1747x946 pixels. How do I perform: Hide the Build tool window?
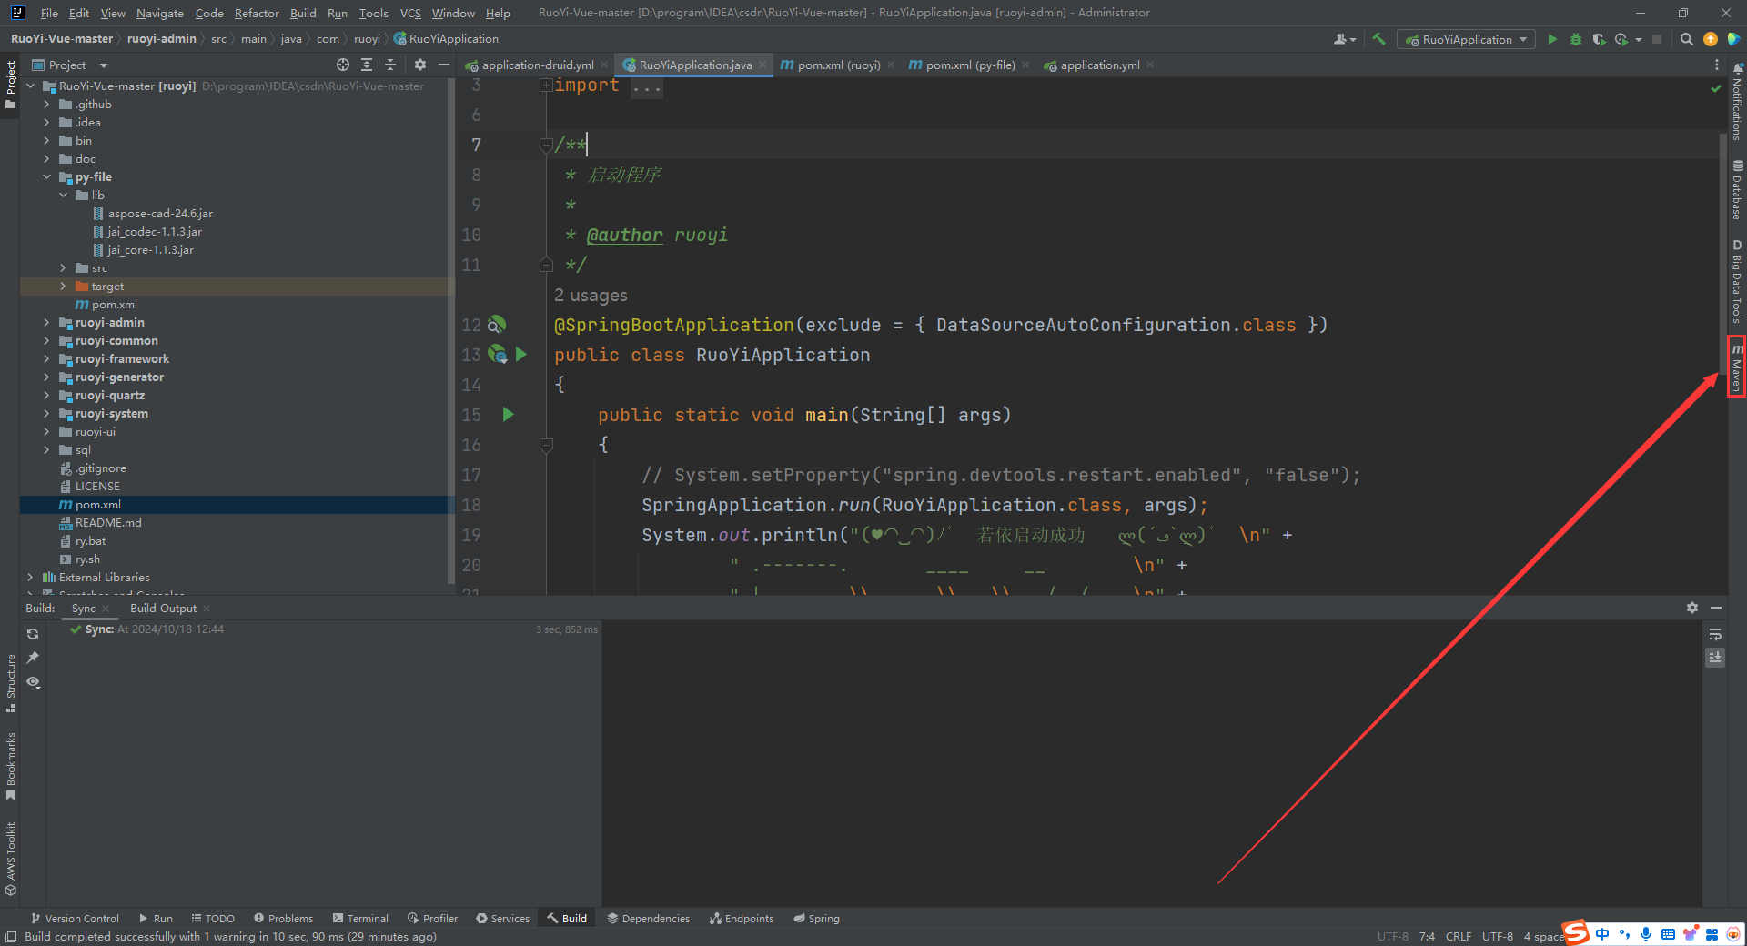click(x=1716, y=608)
